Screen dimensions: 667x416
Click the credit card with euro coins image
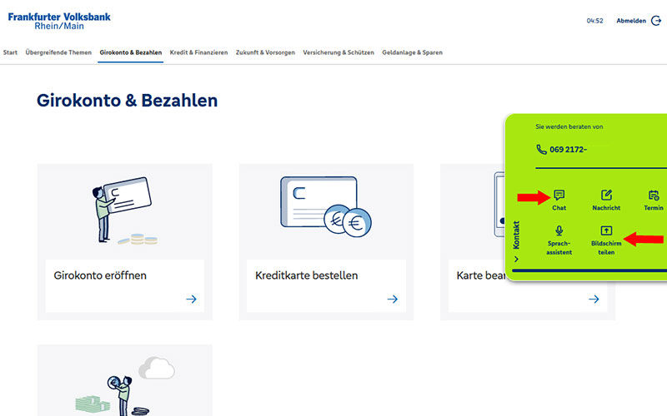pyautogui.click(x=326, y=206)
